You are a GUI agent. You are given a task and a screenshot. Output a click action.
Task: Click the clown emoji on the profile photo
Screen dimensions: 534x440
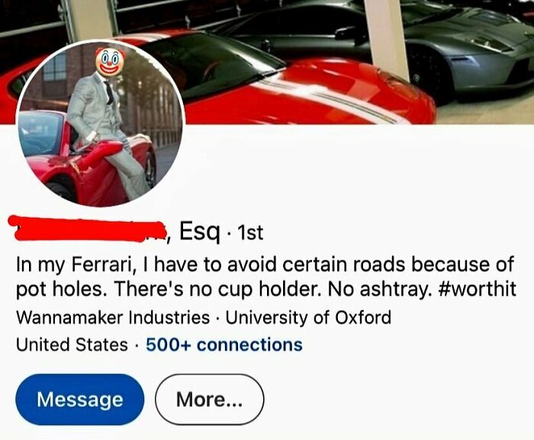click(108, 61)
